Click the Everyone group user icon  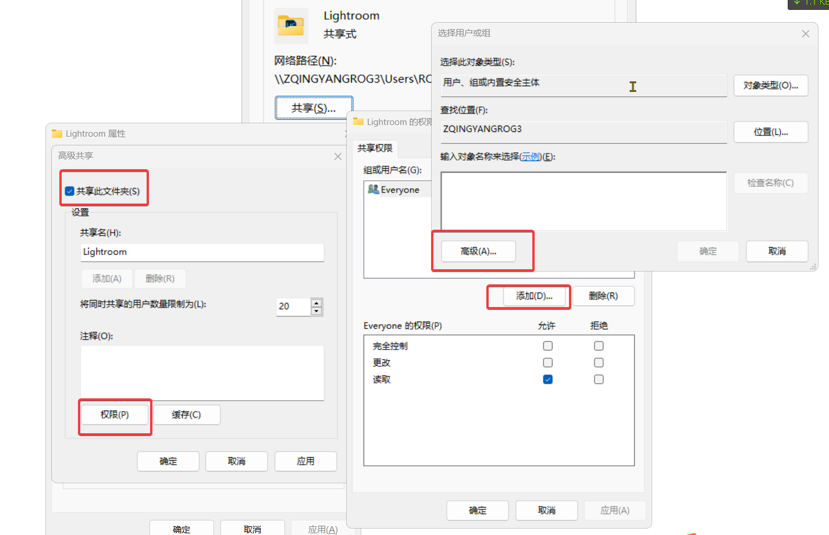click(373, 190)
